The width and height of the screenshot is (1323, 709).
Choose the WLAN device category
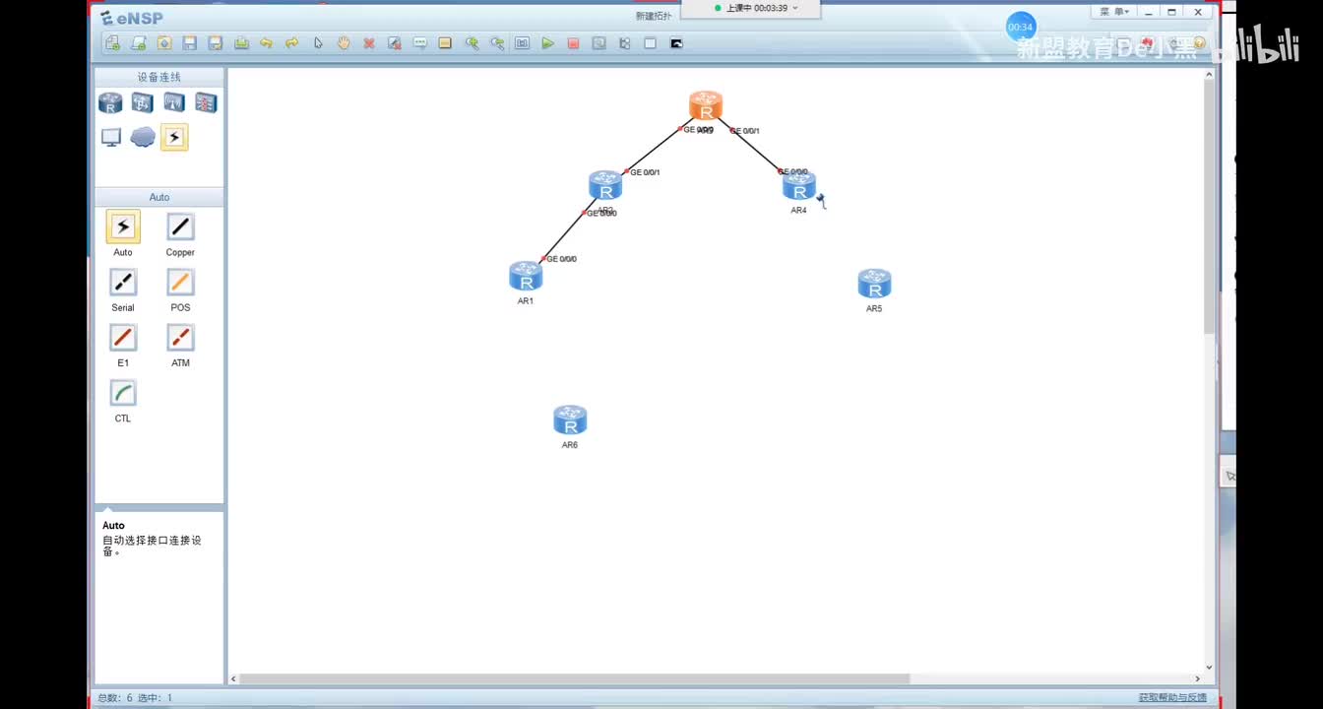click(174, 102)
